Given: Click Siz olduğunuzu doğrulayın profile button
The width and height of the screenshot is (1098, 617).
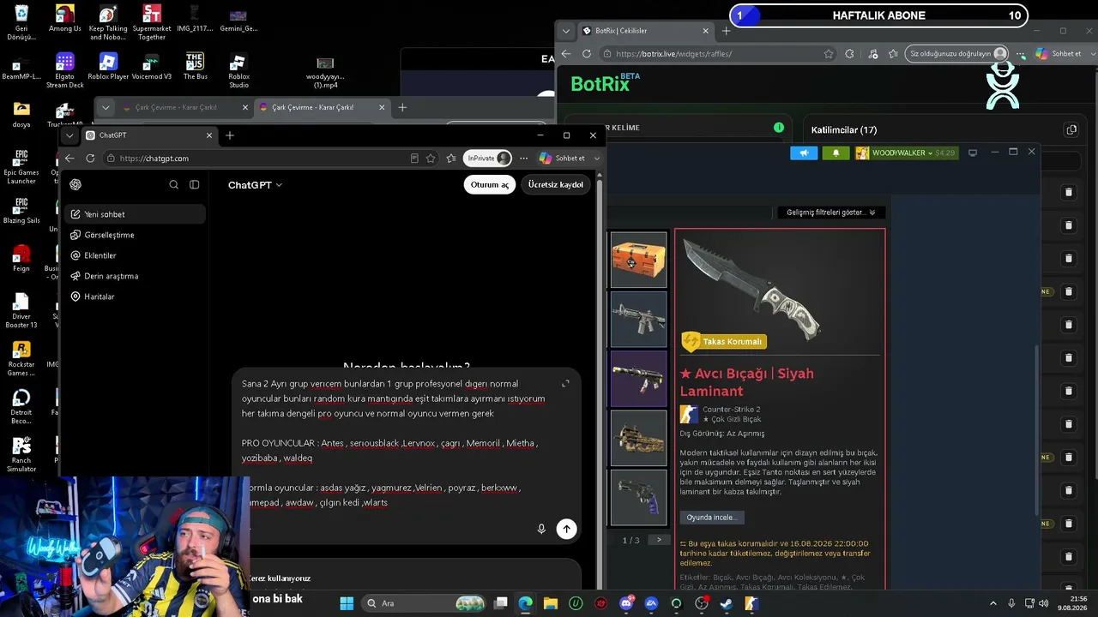Looking at the screenshot, I should 958,54.
